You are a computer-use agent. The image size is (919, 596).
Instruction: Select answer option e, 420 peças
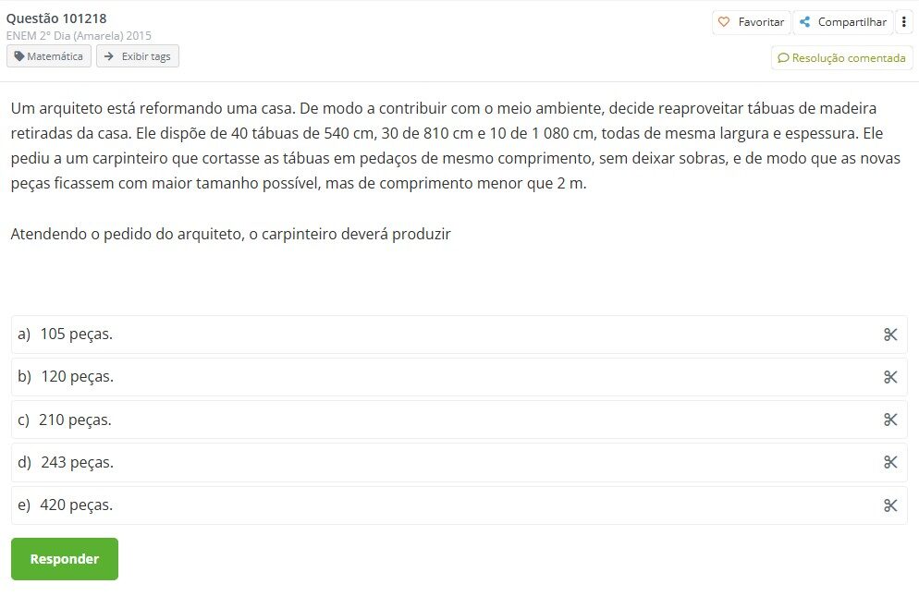click(76, 505)
